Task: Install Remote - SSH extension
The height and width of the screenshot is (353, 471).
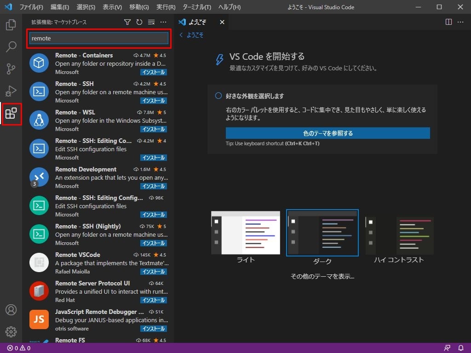Action: [x=154, y=101]
